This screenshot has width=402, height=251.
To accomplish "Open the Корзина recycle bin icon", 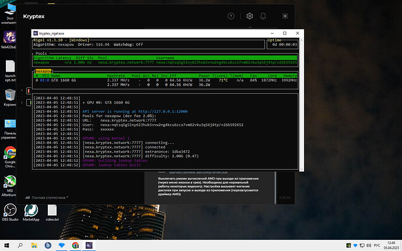I will coord(10,97).
